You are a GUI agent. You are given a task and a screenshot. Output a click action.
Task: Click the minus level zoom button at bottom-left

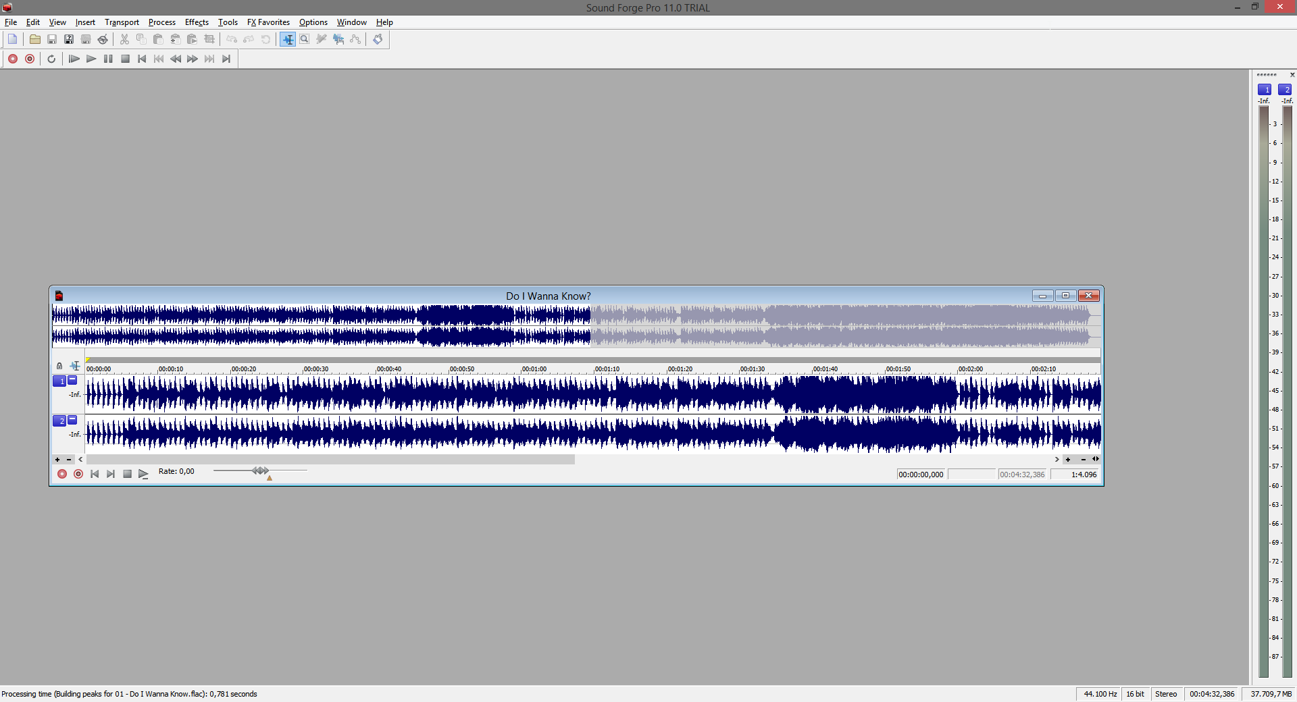click(x=69, y=460)
